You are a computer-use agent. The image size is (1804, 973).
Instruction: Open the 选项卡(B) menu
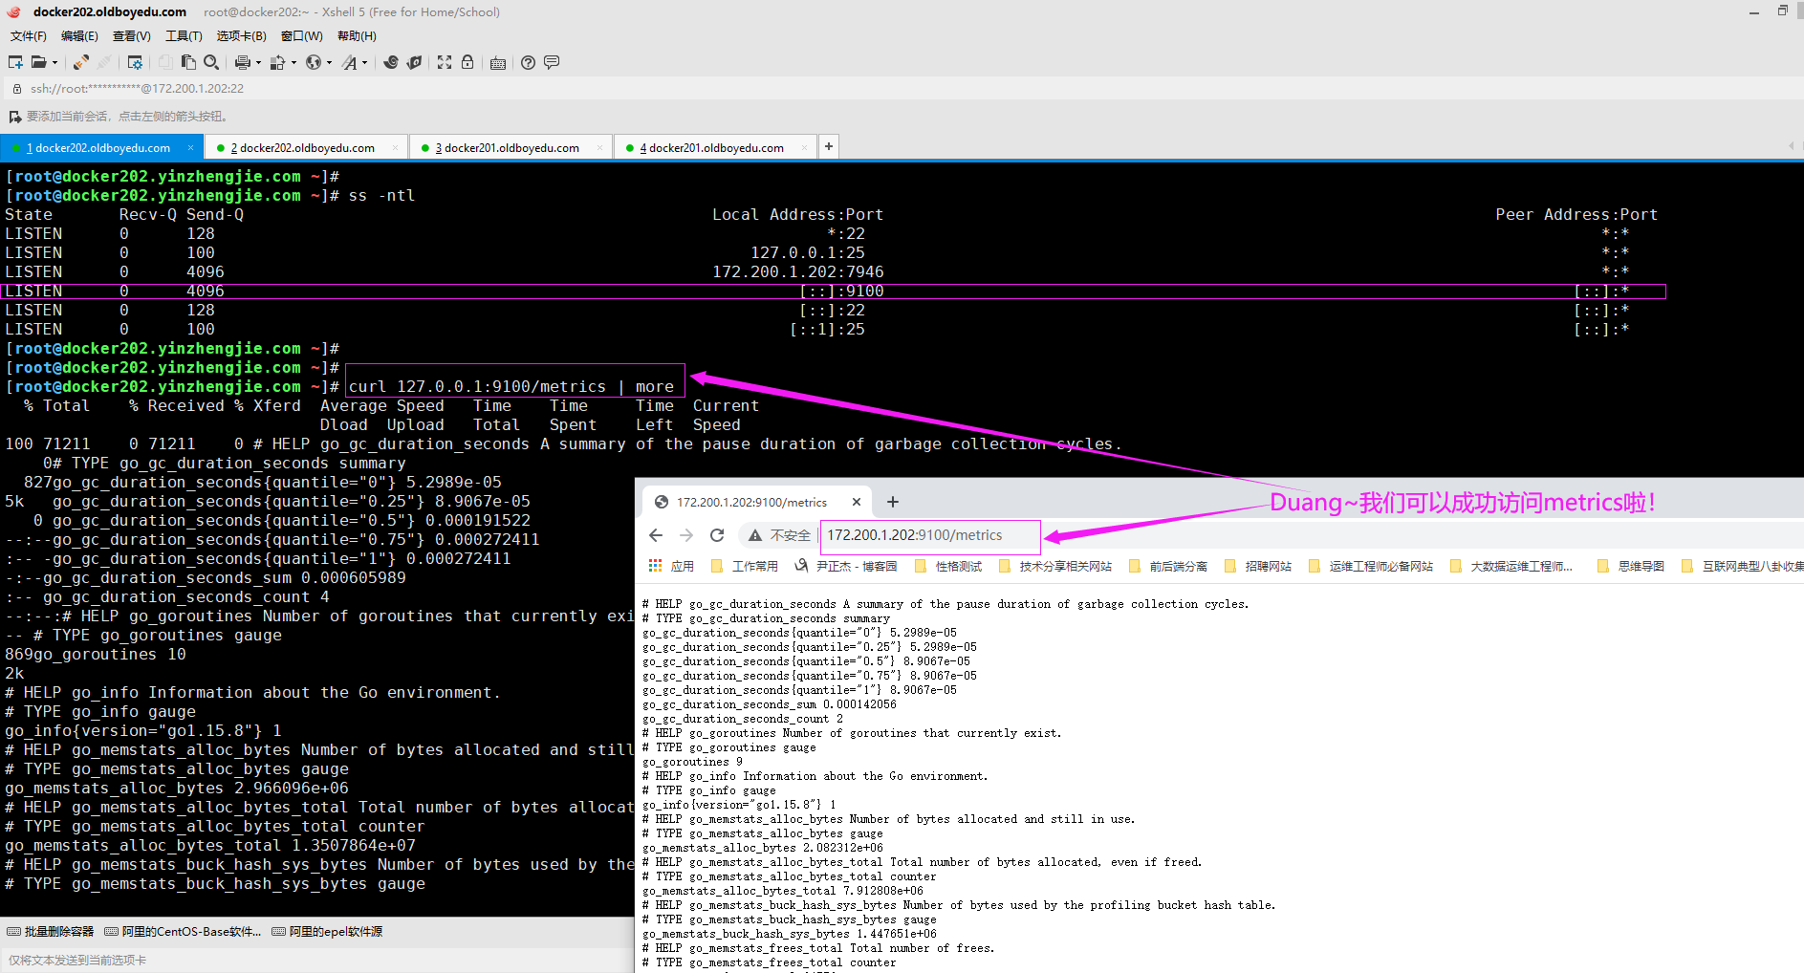(x=241, y=36)
